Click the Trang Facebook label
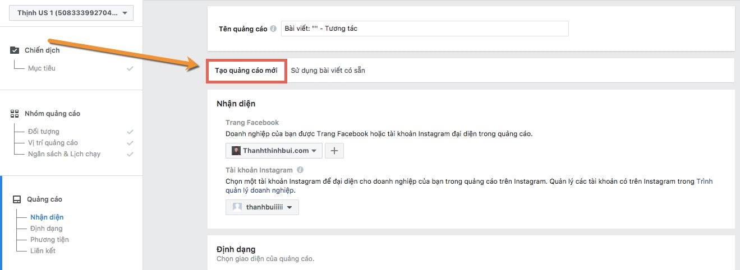This screenshot has height=270, width=740. [252, 122]
